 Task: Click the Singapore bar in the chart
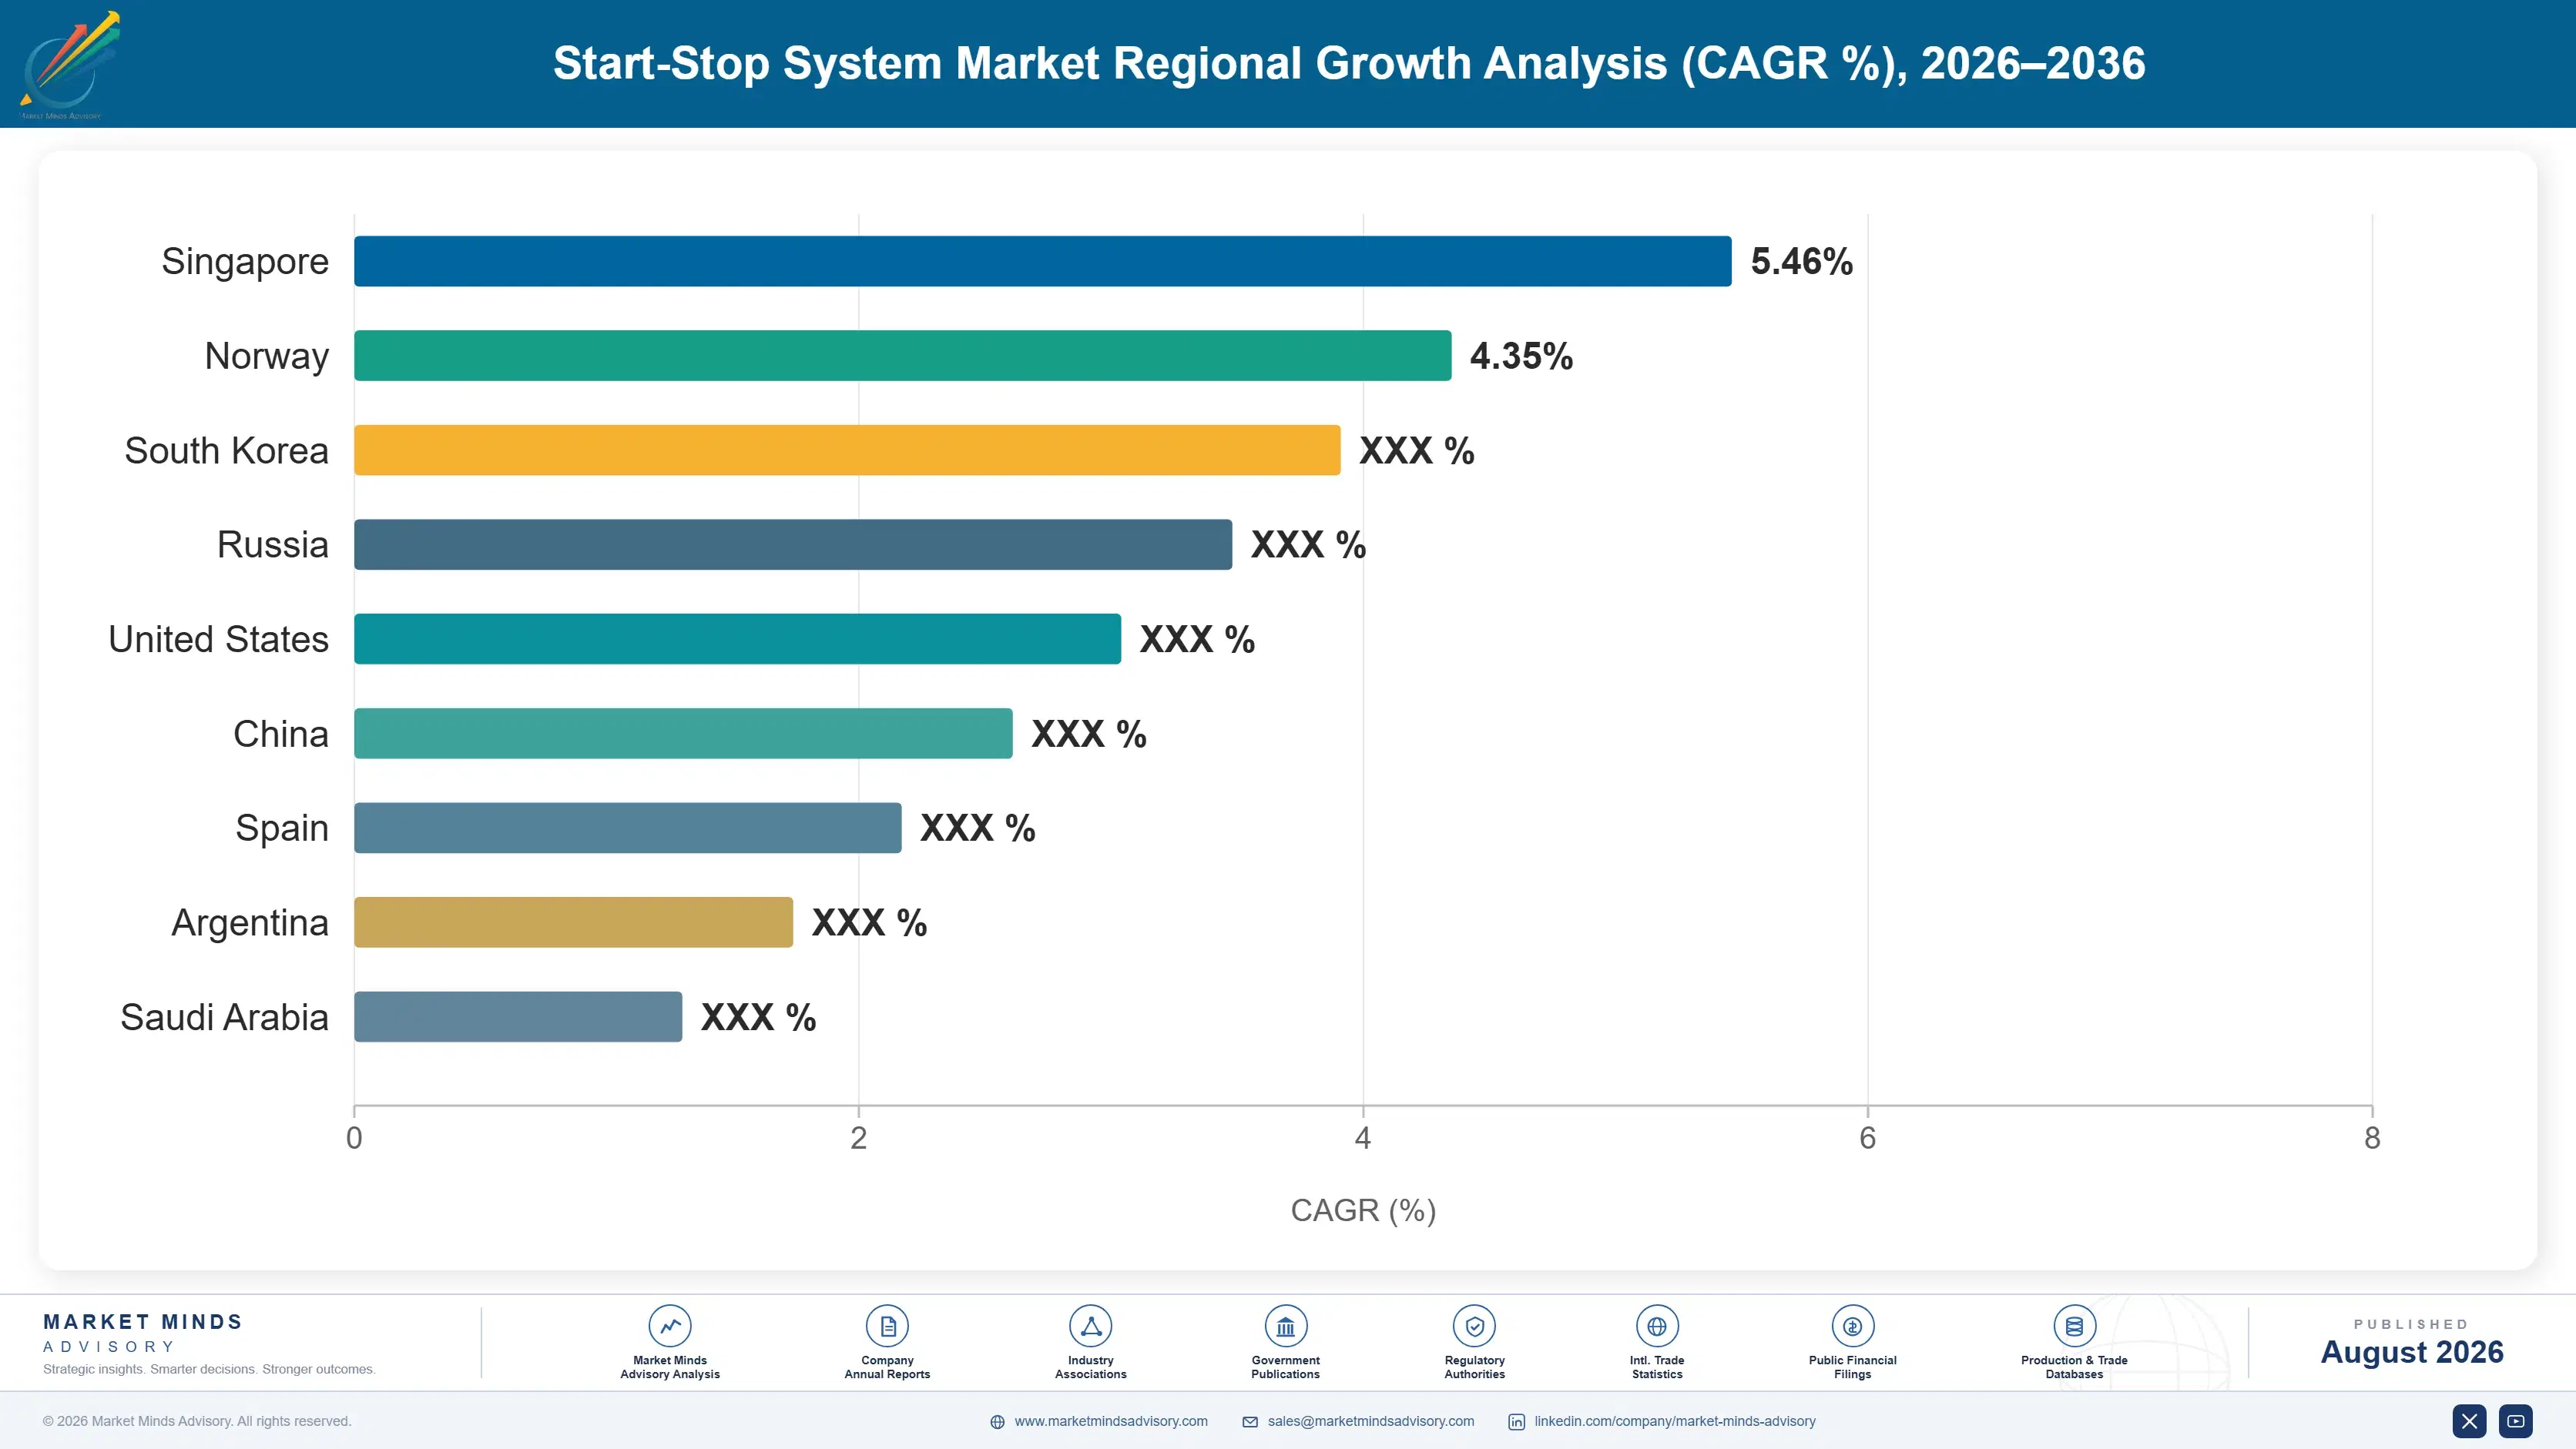pos(1043,261)
